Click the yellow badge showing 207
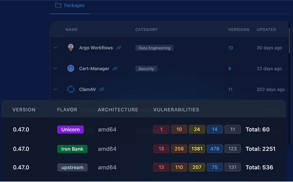Screen dimensions: 293x182 [x=197, y=167]
